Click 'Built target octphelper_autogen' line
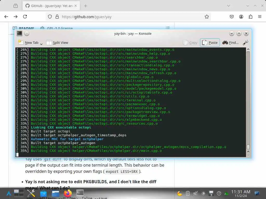The image size is (266, 199). (63, 143)
